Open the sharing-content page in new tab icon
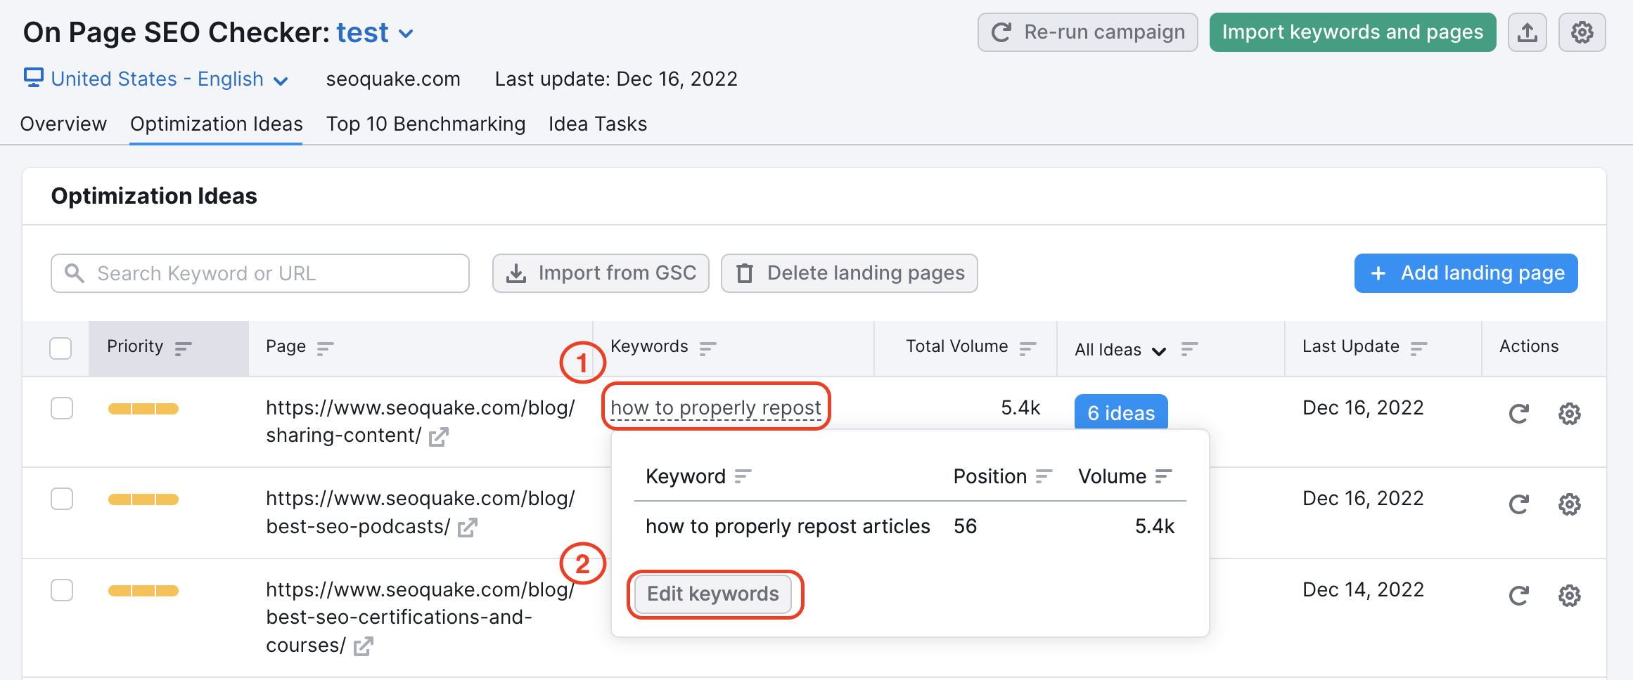 click(438, 436)
